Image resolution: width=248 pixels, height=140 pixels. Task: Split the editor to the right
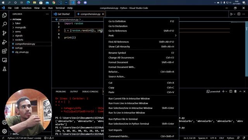click(x=239, y=14)
